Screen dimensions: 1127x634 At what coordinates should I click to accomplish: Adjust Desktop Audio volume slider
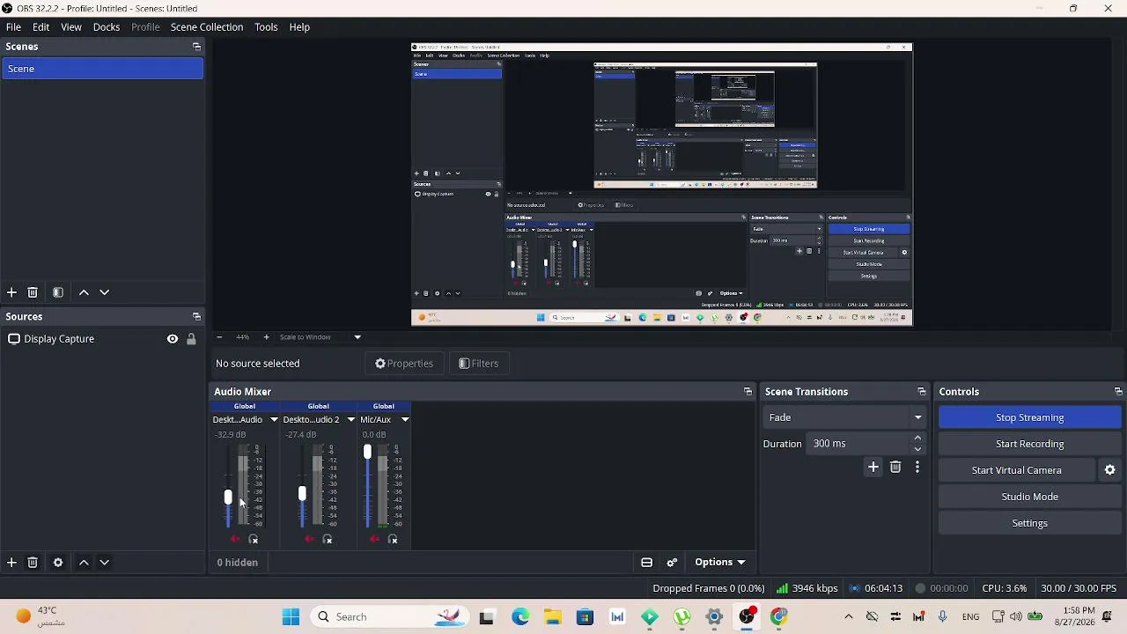pos(228,498)
